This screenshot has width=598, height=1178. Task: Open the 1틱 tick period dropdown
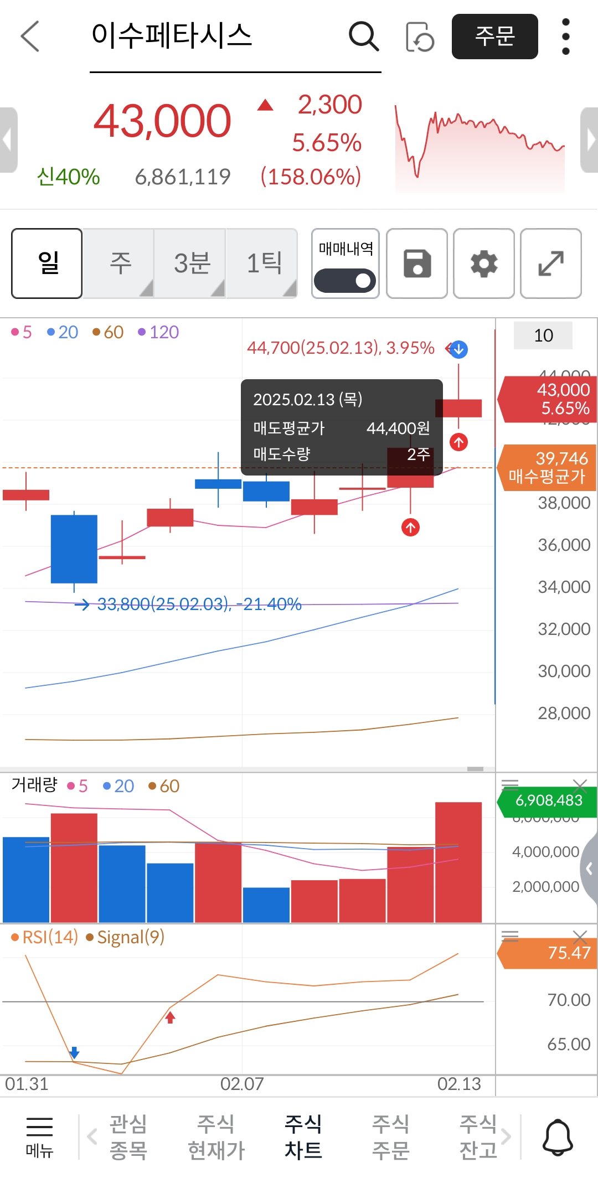click(x=263, y=263)
